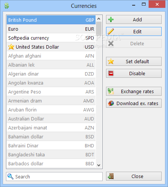The image size is (168, 187).
Task: Edit the selected currency
Action: pyautogui.click(x=134, y=31)
